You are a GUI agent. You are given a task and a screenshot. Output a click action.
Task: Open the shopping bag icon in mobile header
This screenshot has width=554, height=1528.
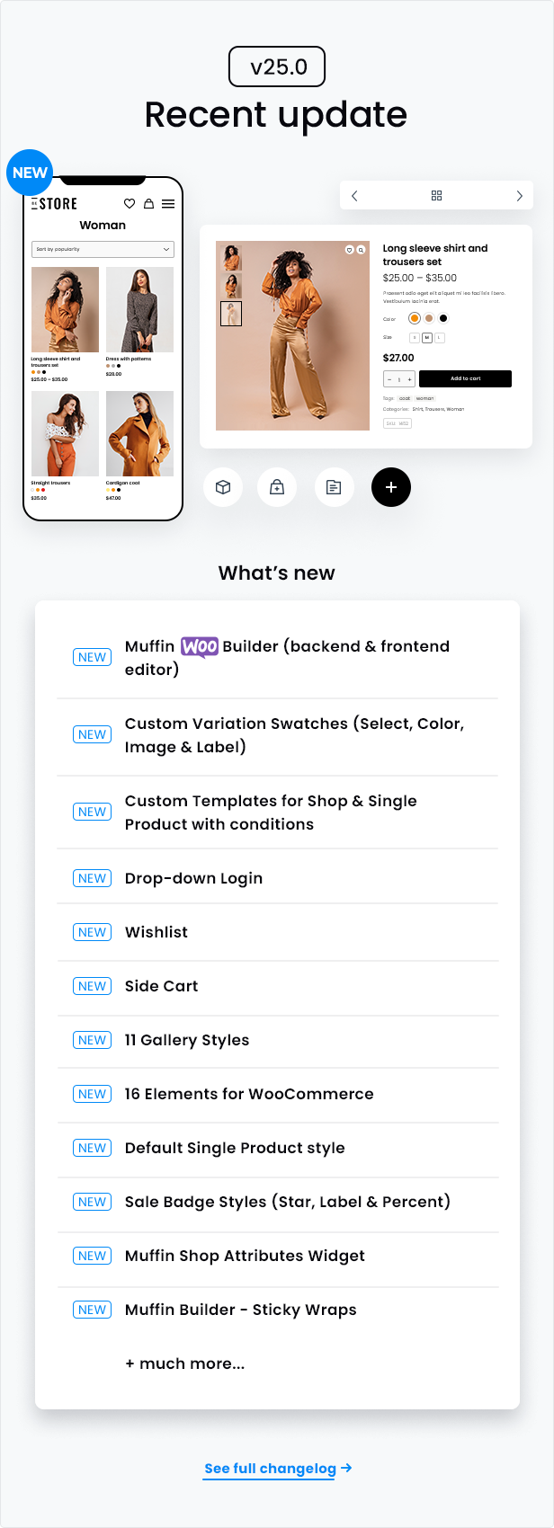click(148, 204)
